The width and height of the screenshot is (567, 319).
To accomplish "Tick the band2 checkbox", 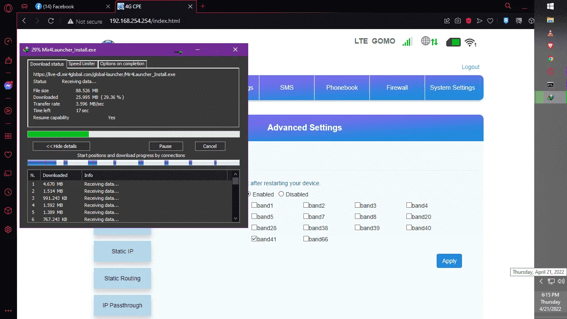I will [306, 205].
